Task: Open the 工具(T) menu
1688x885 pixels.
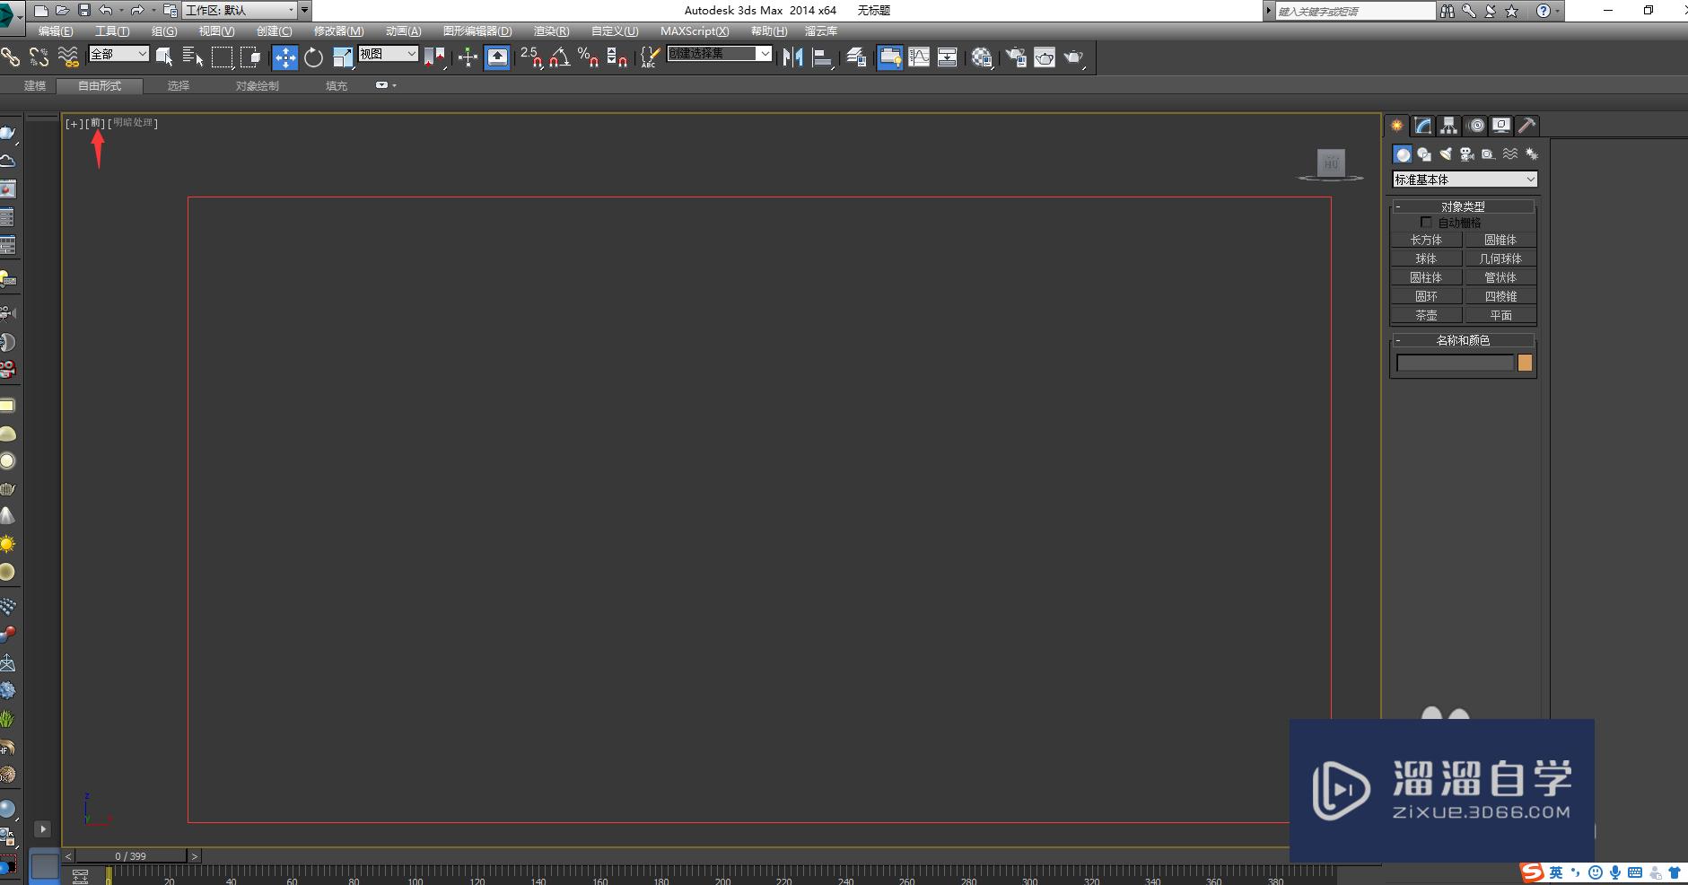Action: [112, 31]
